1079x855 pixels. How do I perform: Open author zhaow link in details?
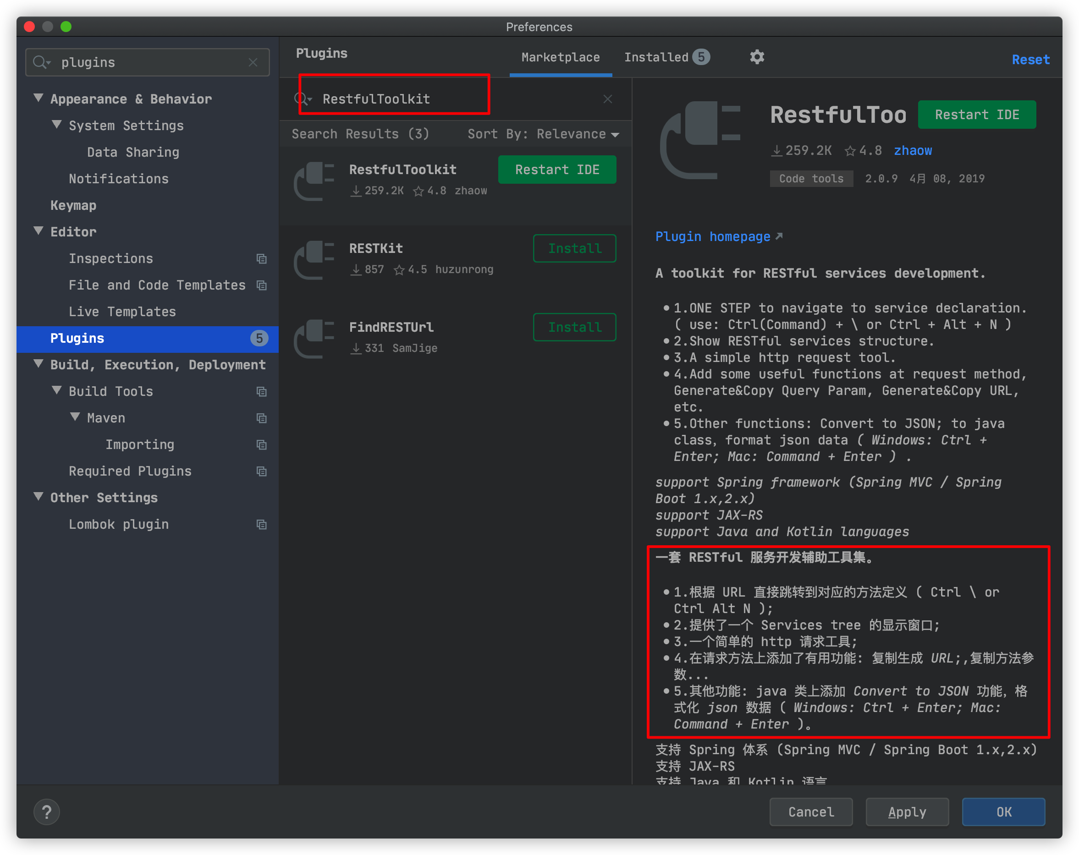point(913,151)
